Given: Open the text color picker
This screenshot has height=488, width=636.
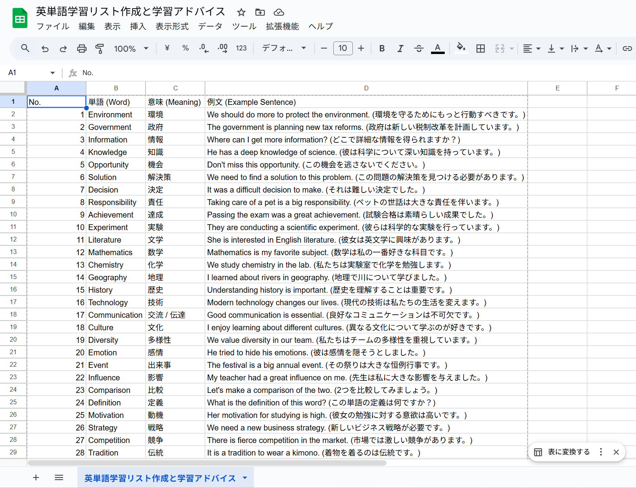Looking at the screenshot, I should 438,48.
